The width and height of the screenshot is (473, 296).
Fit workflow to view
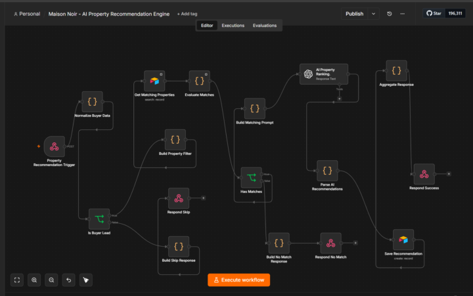tap(17, 280)
